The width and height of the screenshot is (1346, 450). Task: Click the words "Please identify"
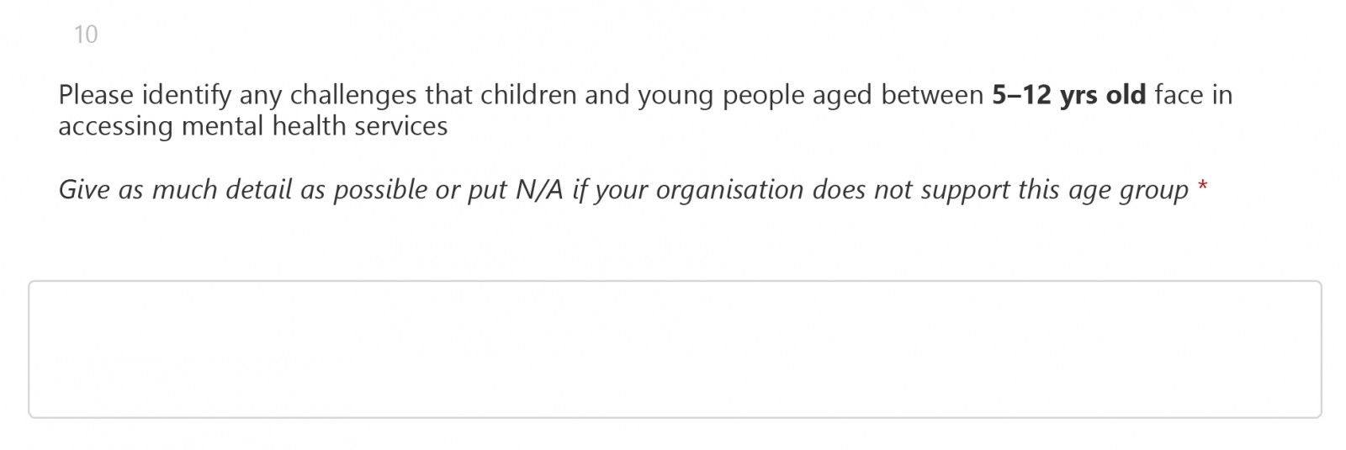click(x=144, y=95)
